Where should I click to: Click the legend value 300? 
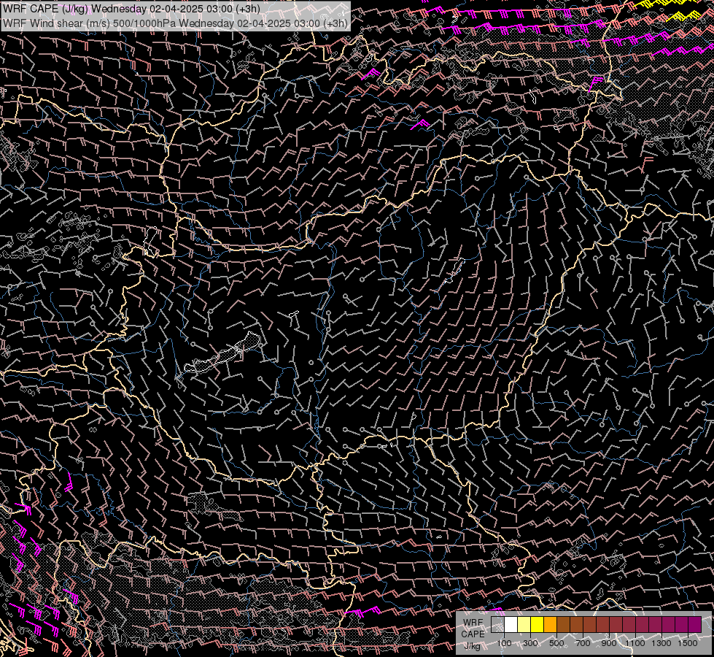coord(530,643)
